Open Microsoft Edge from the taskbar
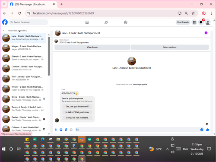216x162 pixels. pos(43,140)
